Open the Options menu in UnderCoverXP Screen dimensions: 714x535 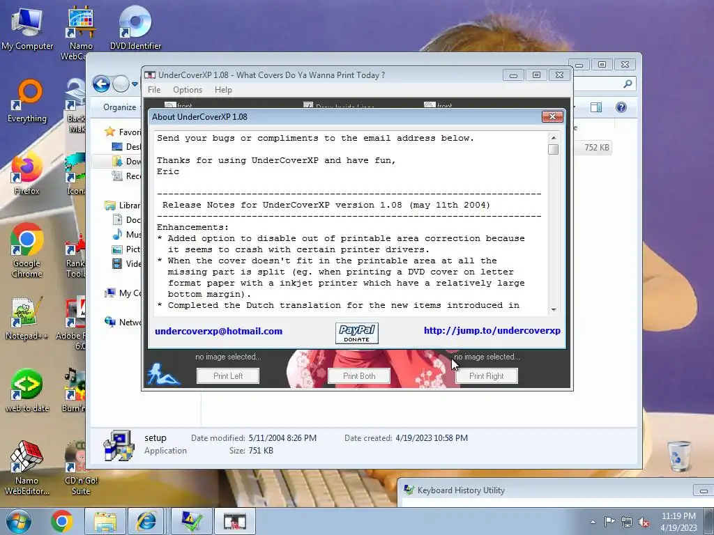click(x=188, y=90)
